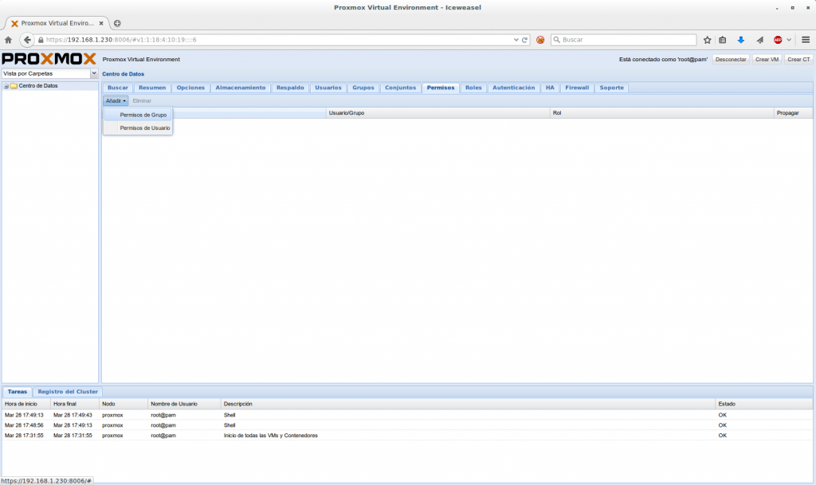Expand the Centro de Datos tree node

(6, 86)
